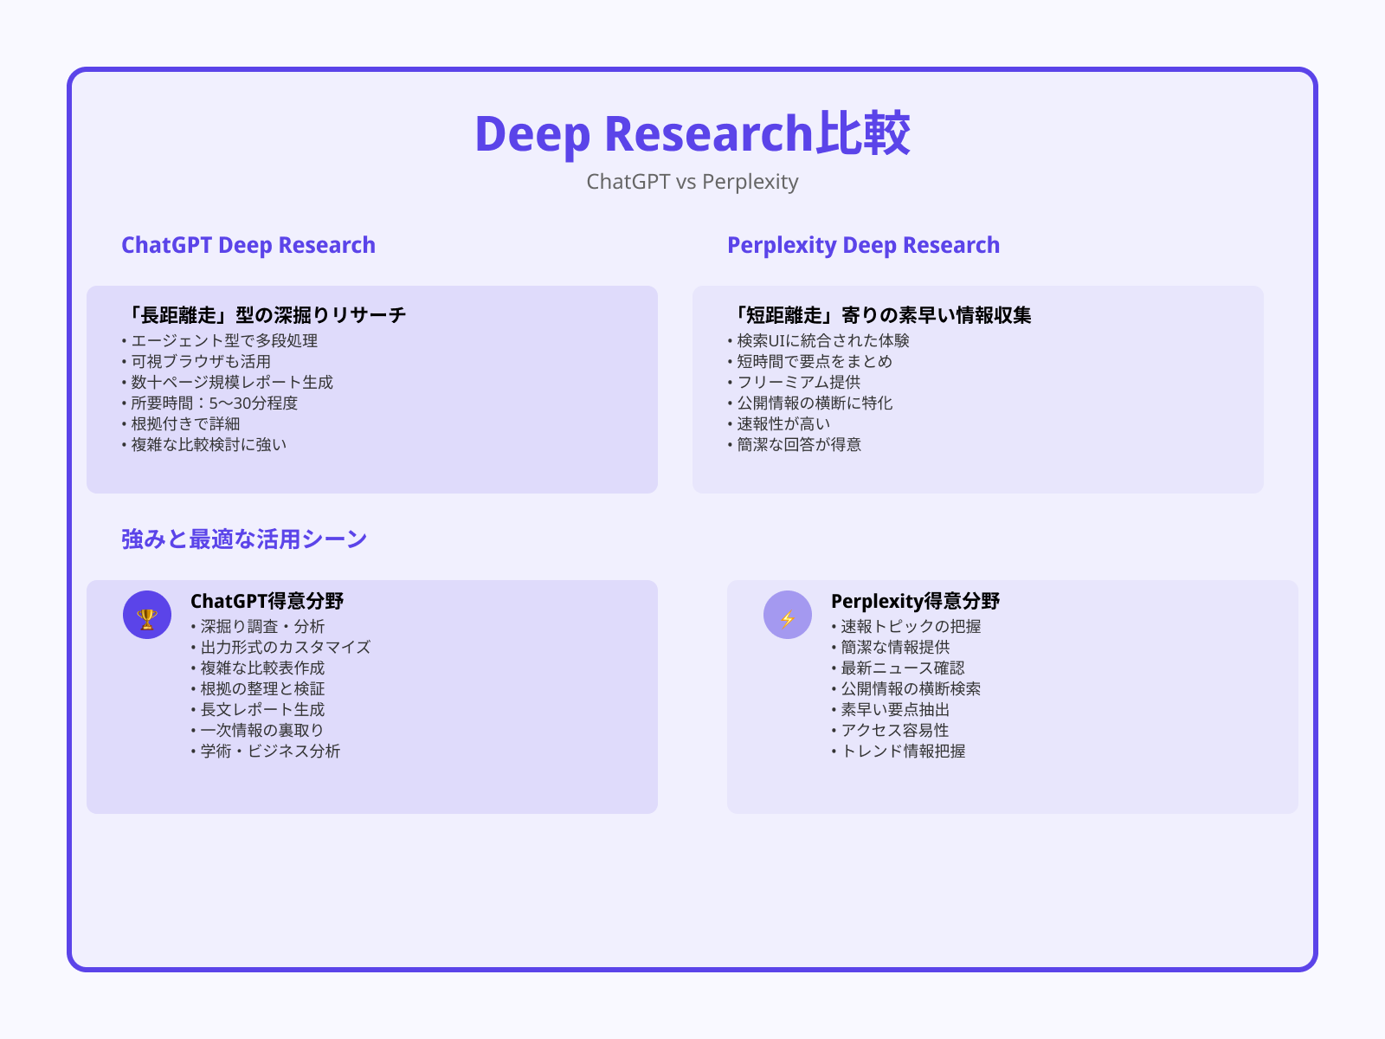Viewport: 1385px width, 1039px height.
Task: Click the 強みと最適な活用シーン heading
Action: [244, 537]
